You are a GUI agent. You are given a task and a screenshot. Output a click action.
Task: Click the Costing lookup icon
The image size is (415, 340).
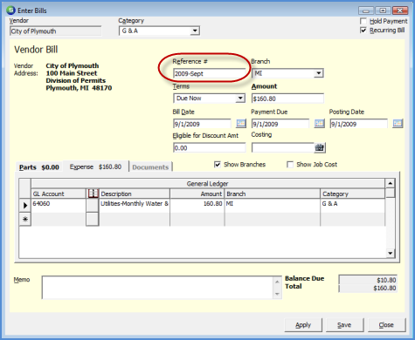click(x=320, y=147)
